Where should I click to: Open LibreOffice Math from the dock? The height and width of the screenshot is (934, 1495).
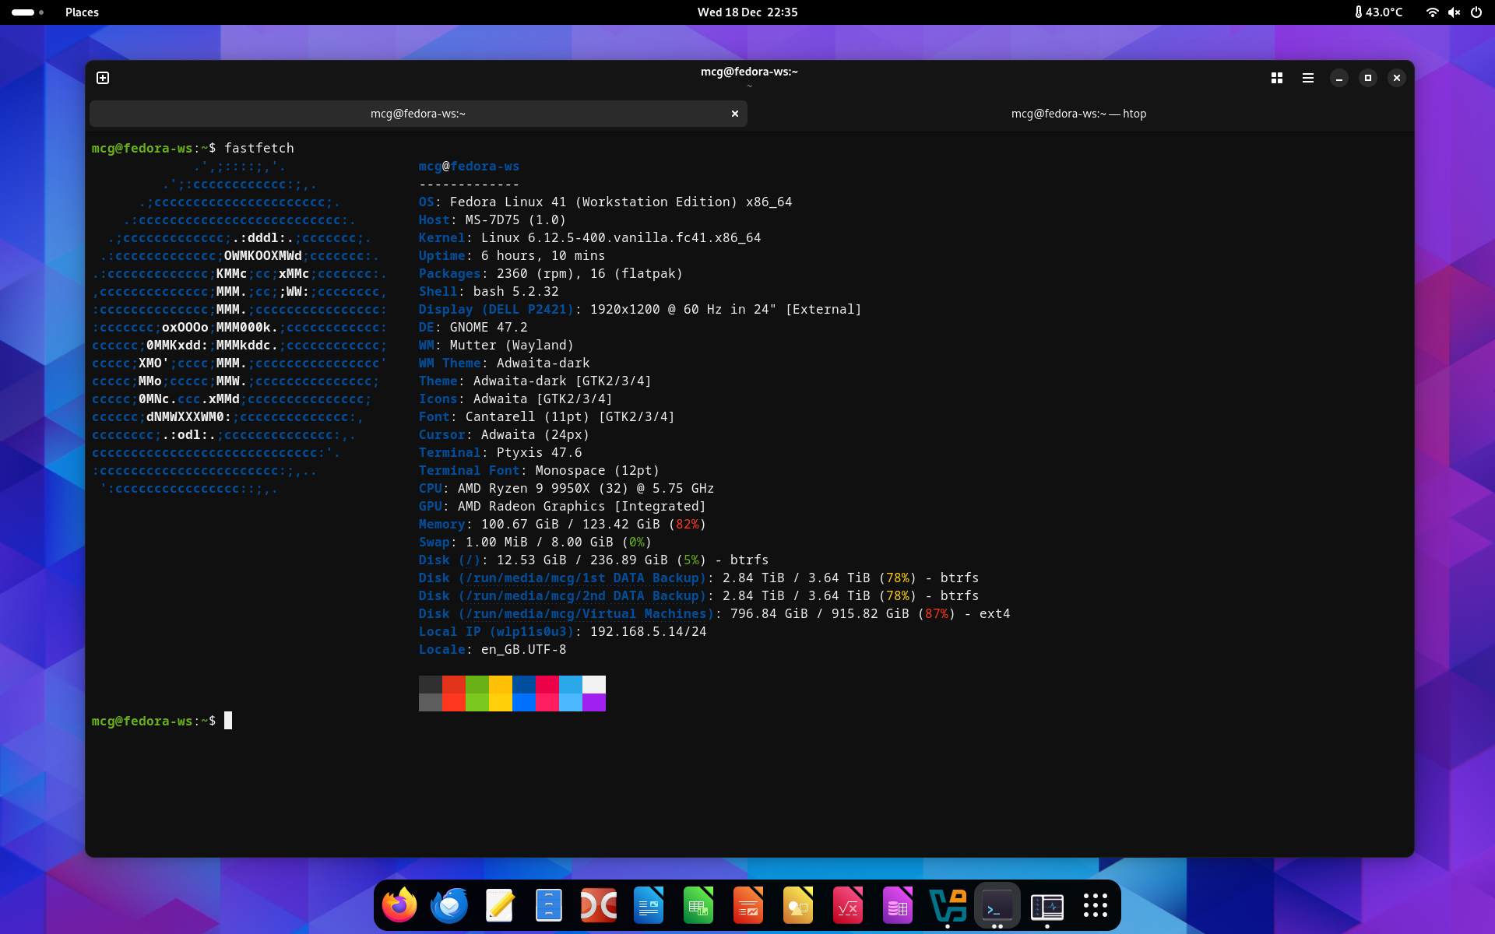coord(848,905)
